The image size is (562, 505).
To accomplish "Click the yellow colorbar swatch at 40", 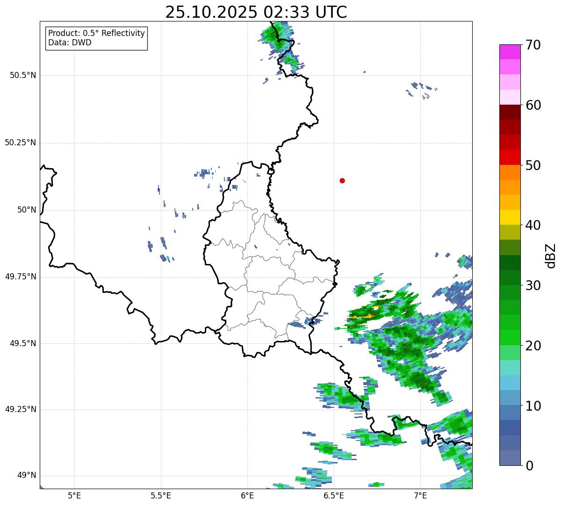I will point(510,217).
